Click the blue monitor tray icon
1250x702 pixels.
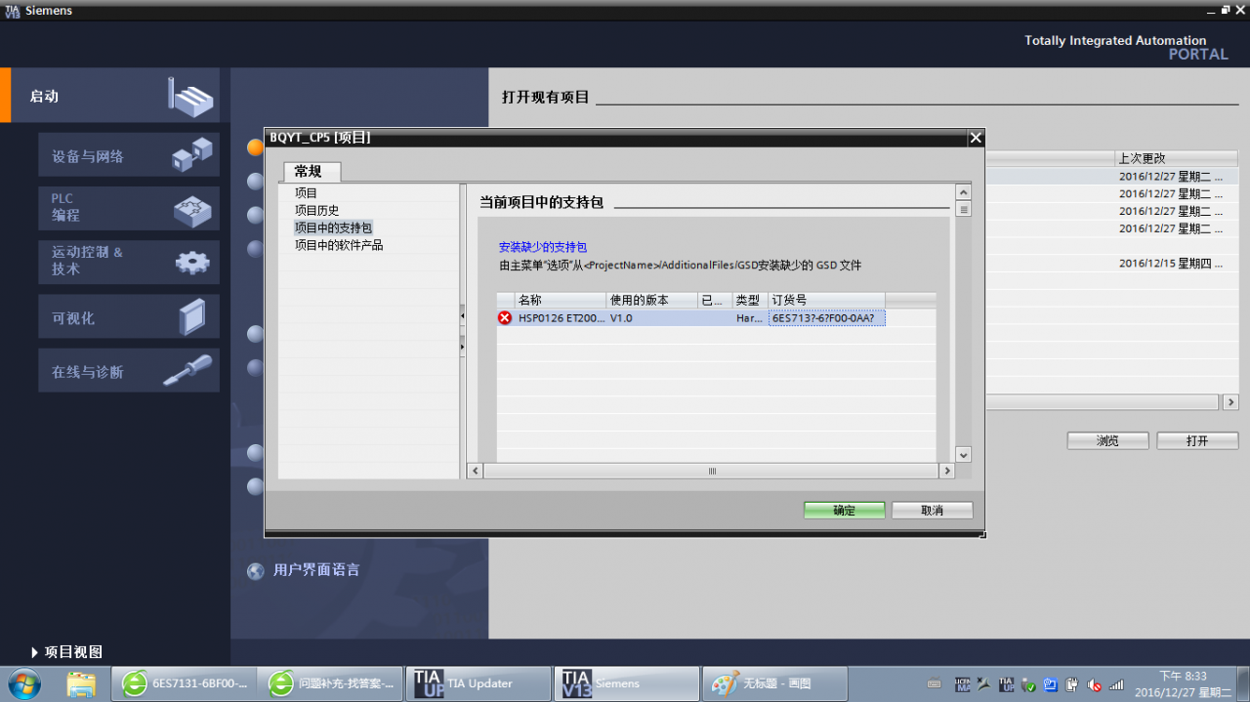tap(1051, 684)
